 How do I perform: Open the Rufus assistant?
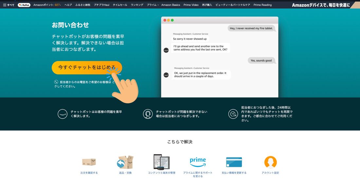point(24,5)
